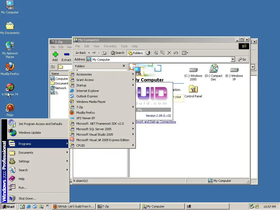Click the Name column header in 7-Zip

[x=60, y=74]
